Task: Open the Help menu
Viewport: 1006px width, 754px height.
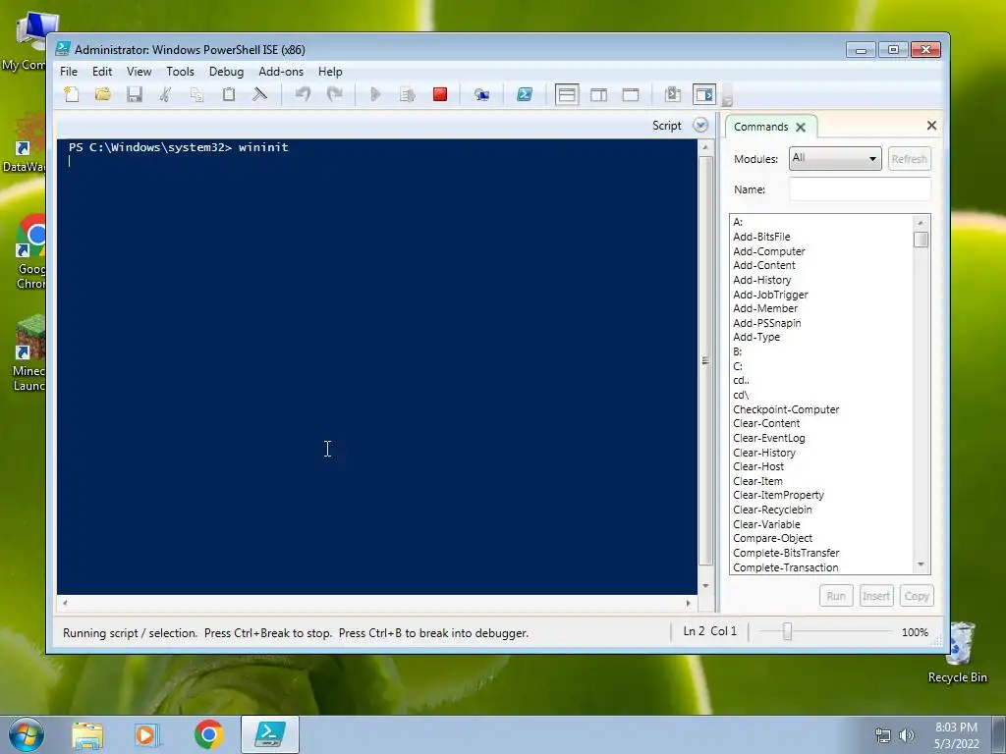Action: (x=330, y=71)
